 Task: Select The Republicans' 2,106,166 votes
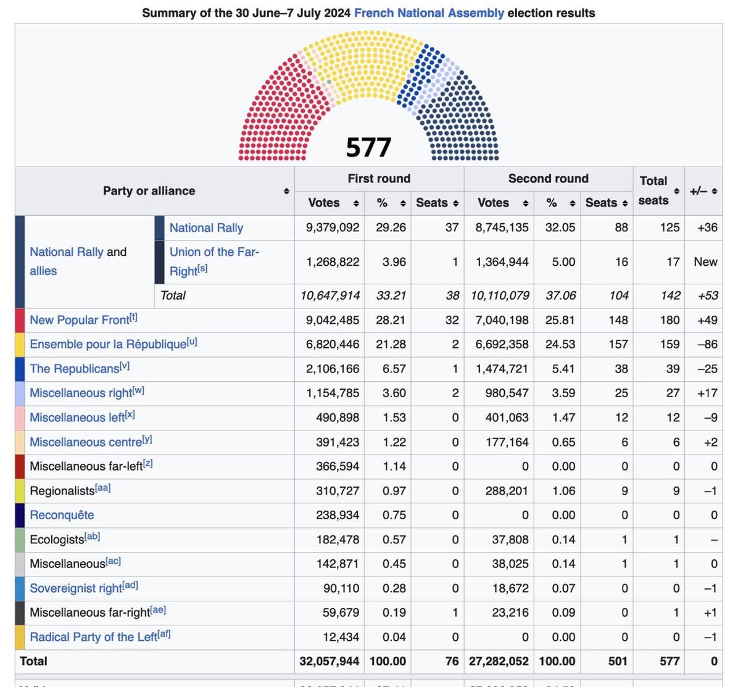[333, 369]
